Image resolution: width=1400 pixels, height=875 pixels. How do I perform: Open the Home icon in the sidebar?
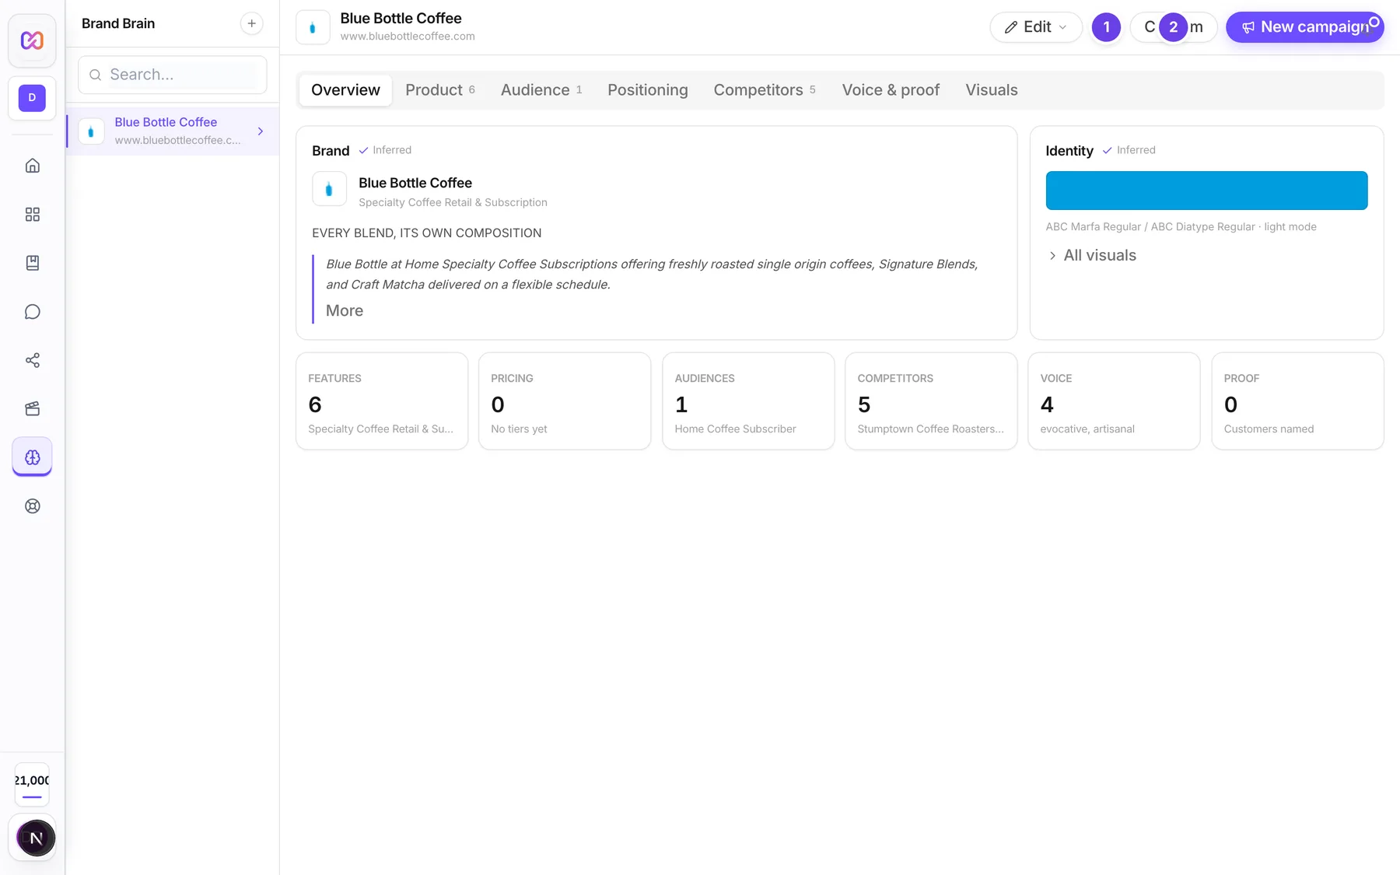(32, 166)
